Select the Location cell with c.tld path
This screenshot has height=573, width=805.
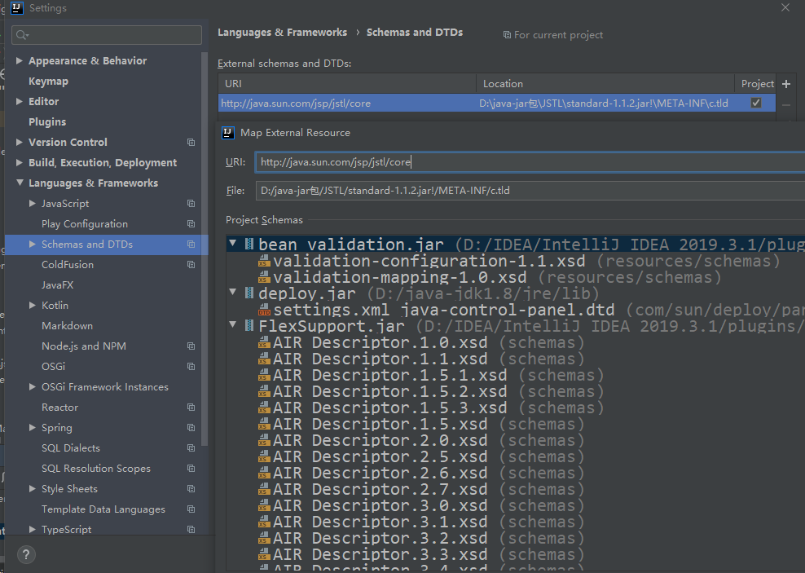pos(604,104)
